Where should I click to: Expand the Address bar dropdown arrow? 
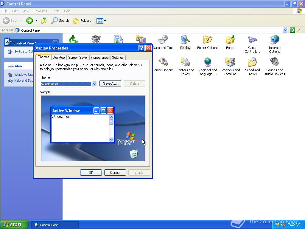click(x=285, y=30)
